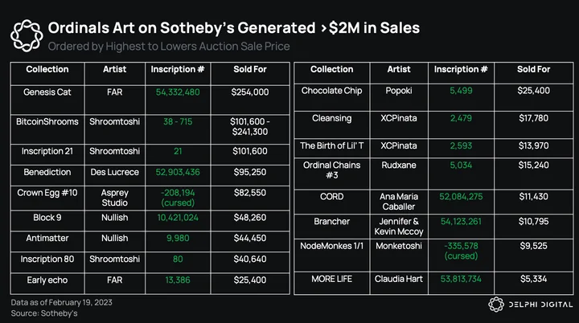Click the $254,000 sale price
Image resolution: width=579 pixels, height=323 pixels.
[x=250, y=92]
